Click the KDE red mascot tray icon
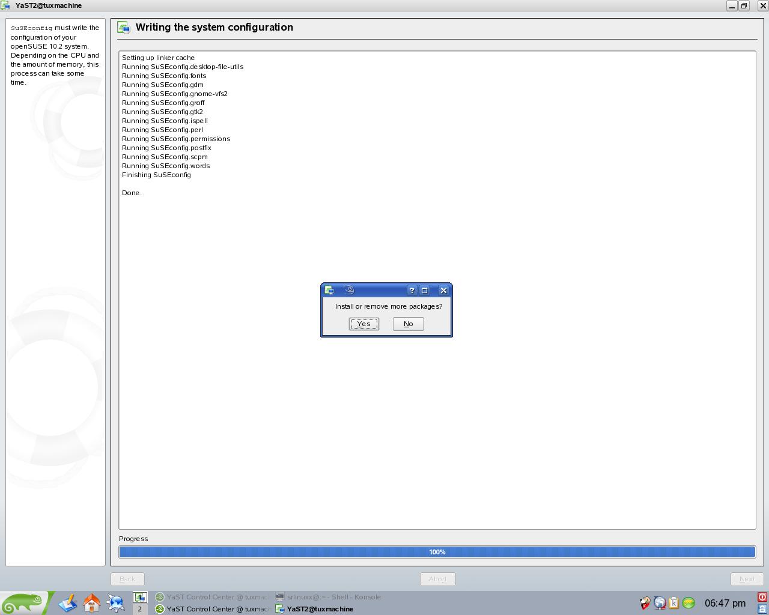The height and width of the screenshot is (615, 769). click(x=645, y=603)
